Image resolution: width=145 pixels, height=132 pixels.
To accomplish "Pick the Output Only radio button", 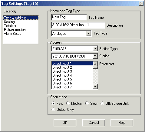I will (53, 109).
